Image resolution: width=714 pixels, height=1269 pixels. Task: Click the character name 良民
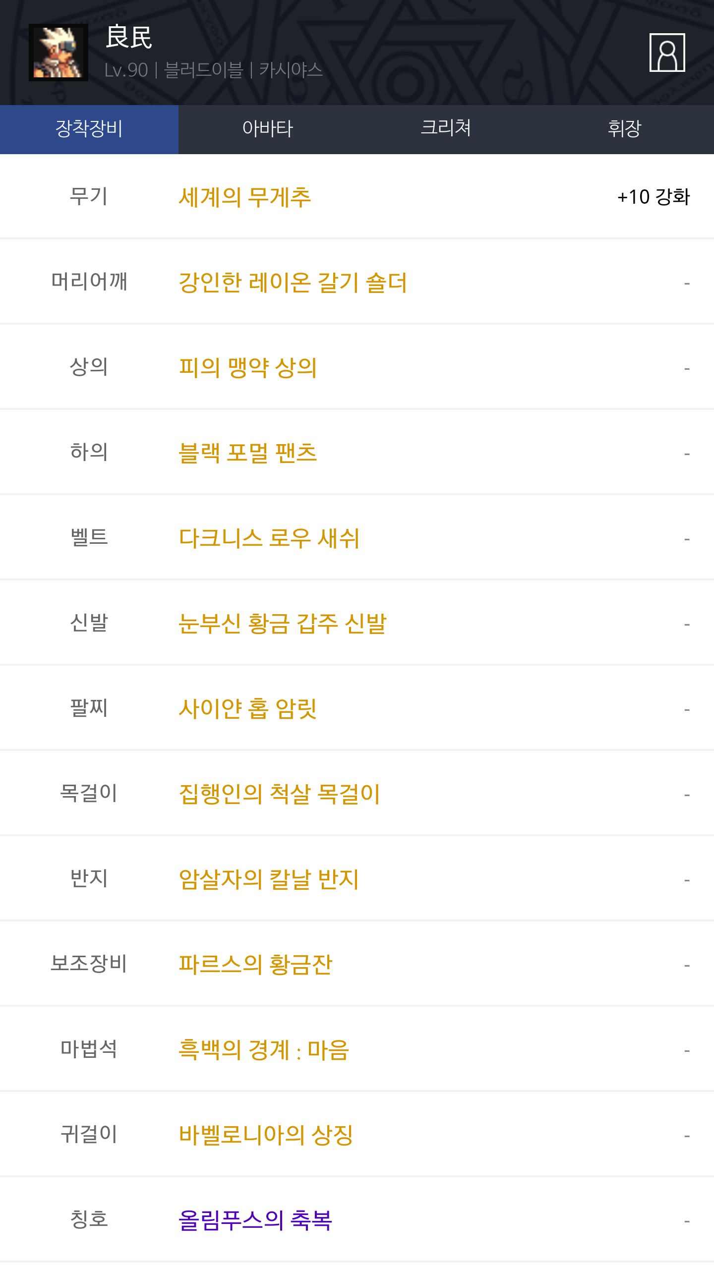(129, 38)
